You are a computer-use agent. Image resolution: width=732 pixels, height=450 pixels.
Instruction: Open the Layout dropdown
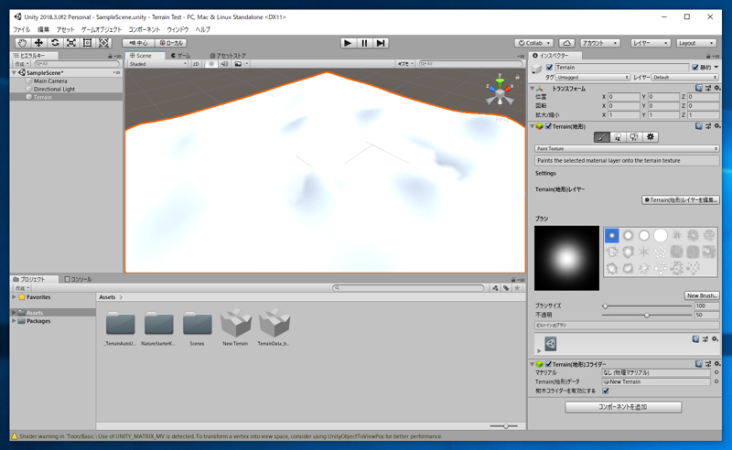pos(696,43)
